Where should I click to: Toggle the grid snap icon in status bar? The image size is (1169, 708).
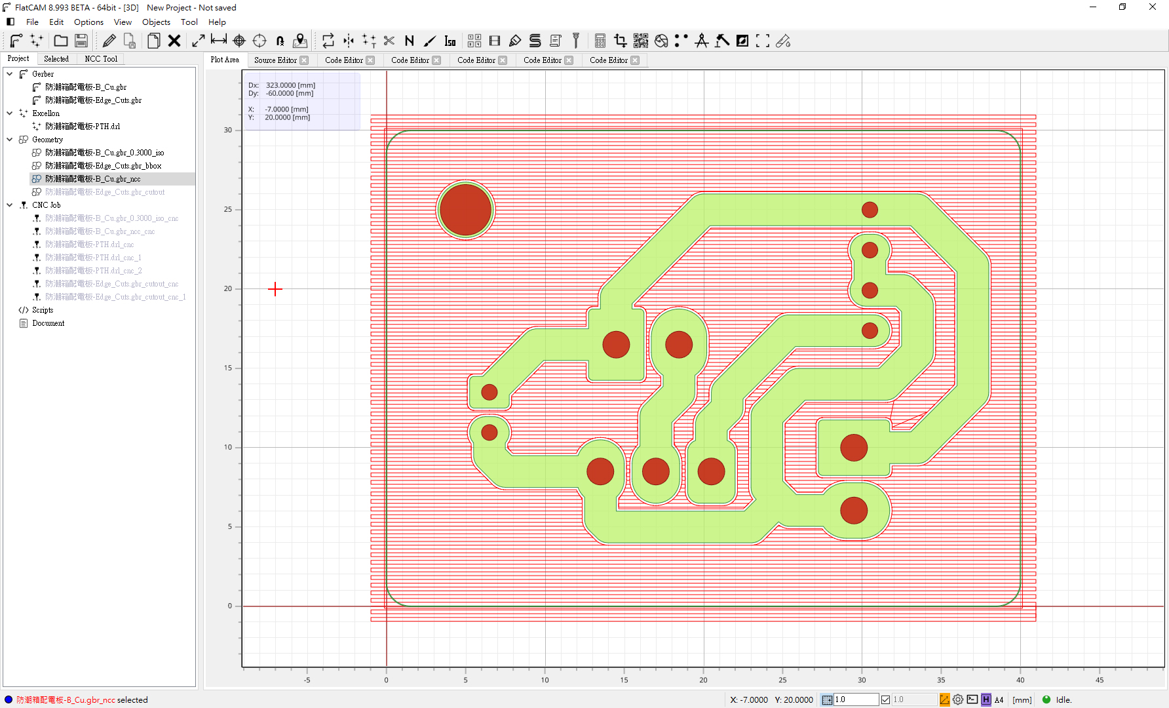827,699
